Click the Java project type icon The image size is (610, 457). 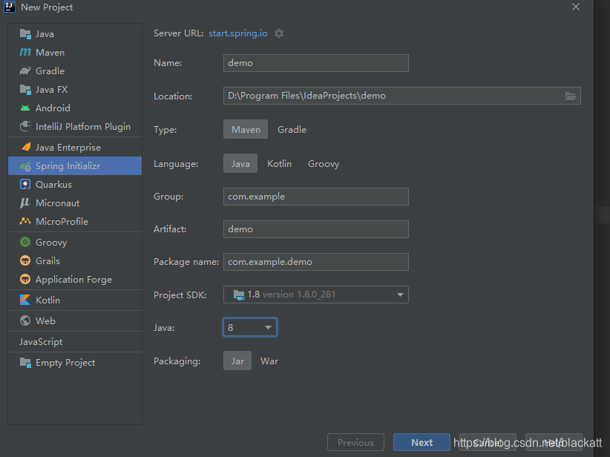point(25,34)
